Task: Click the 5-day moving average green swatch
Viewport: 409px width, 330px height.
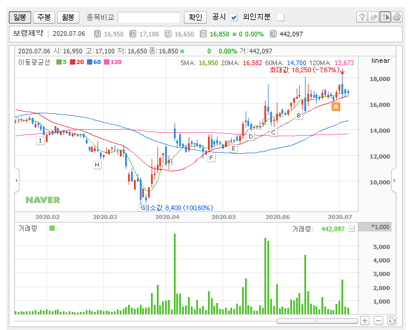Action: 59,62
